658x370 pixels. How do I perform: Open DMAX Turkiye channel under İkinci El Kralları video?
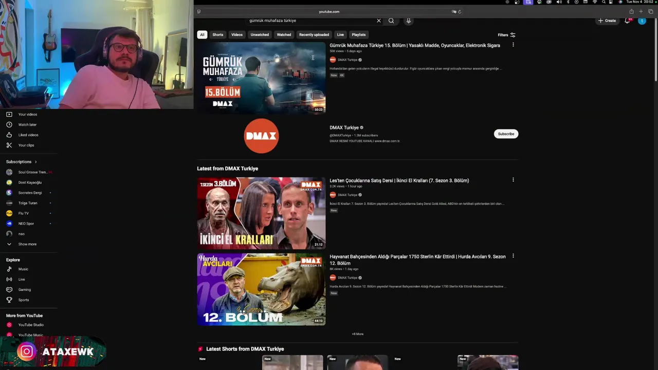pos(348,195)
